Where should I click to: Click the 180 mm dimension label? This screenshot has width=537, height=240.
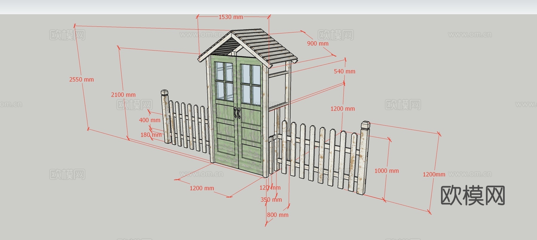151,135
